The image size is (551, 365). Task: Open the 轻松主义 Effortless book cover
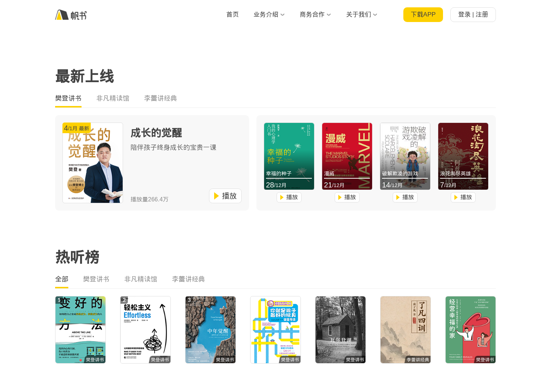click(145, 329)
